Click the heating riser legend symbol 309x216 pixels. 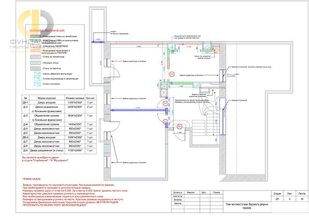[x=37, y=84]
